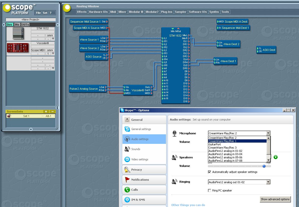Screen dimensions: 299x207
Task: Open Sounds settings in Skype options
Action: (136, 149)
